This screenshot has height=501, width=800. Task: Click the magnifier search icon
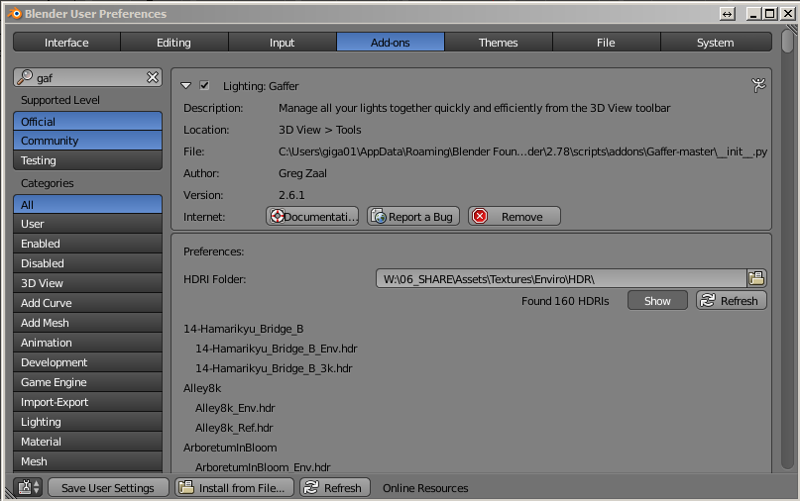[x=25, y=77]
